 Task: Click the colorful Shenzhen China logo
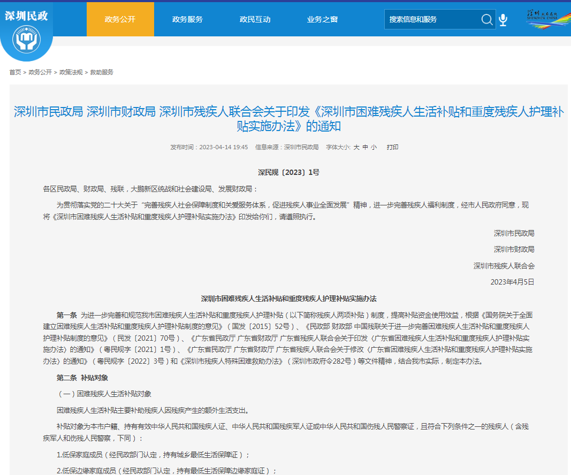(548, 18)
